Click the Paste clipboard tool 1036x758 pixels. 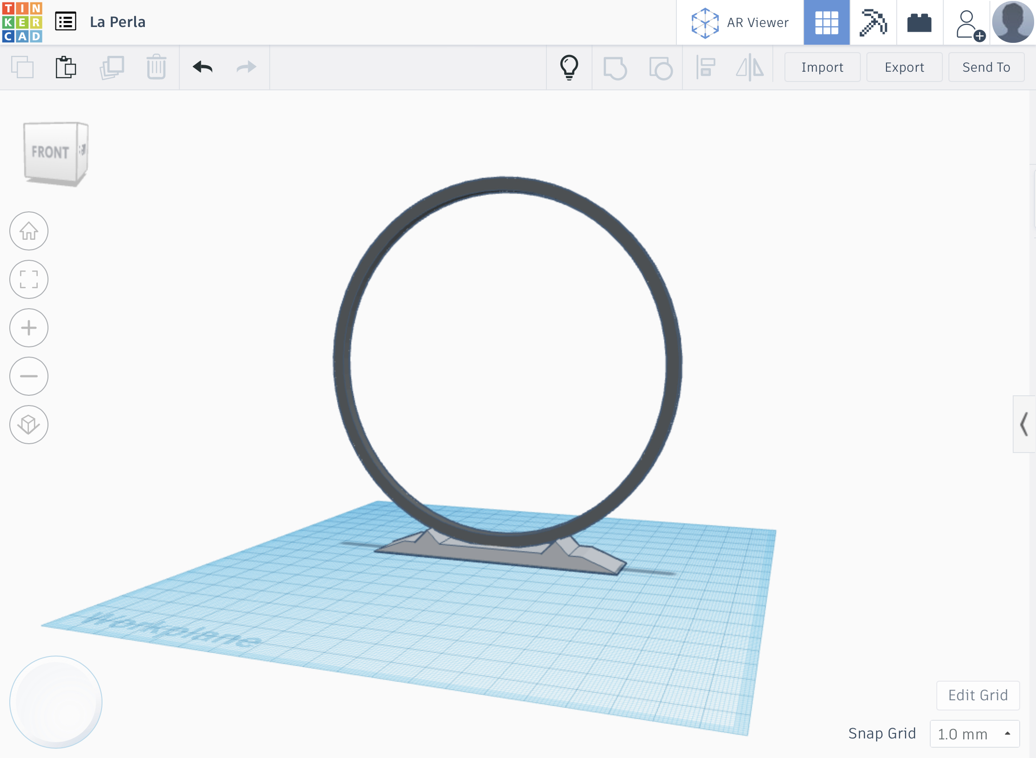(x=66, y=68)
